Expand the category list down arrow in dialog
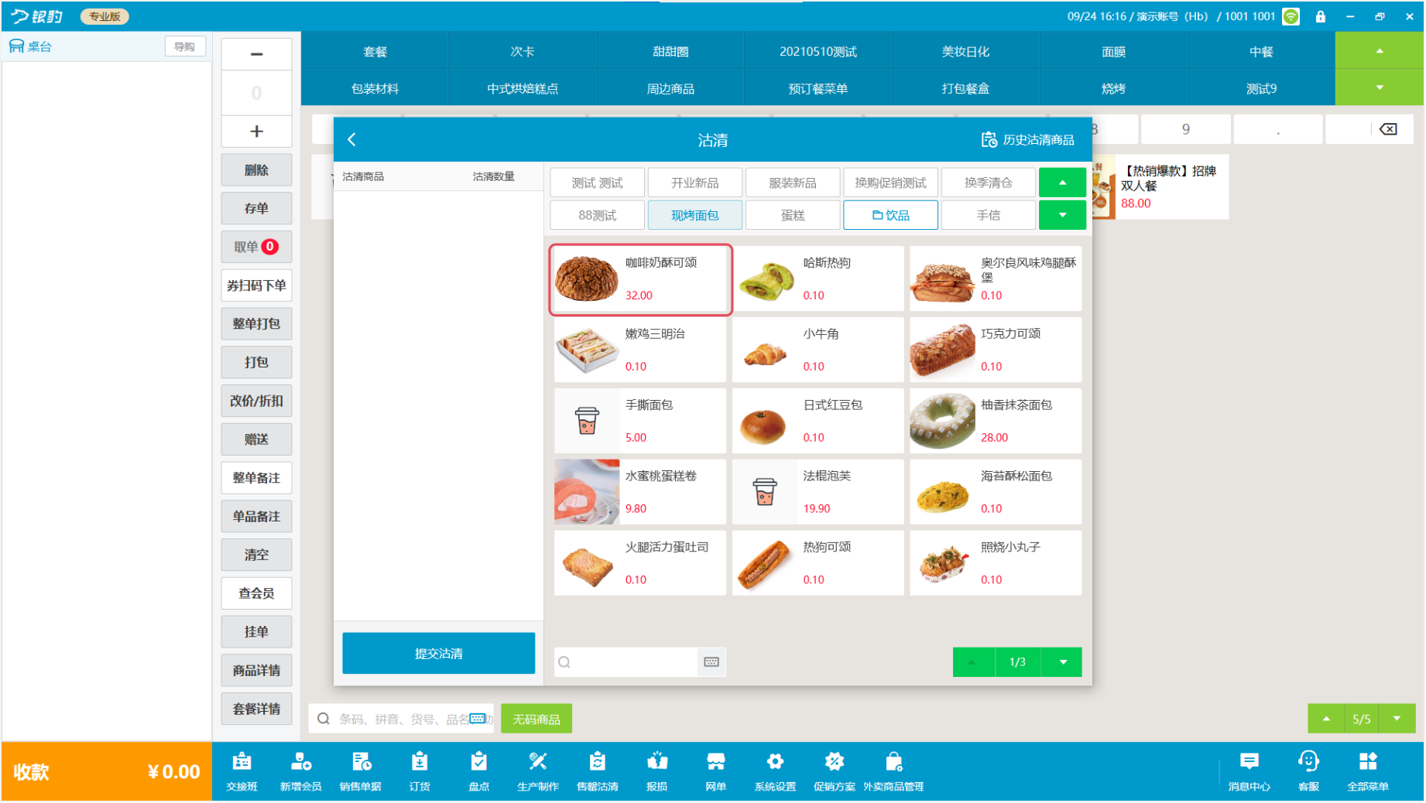The width and height of the screenshot is (1426, 803). (1062, 215)
